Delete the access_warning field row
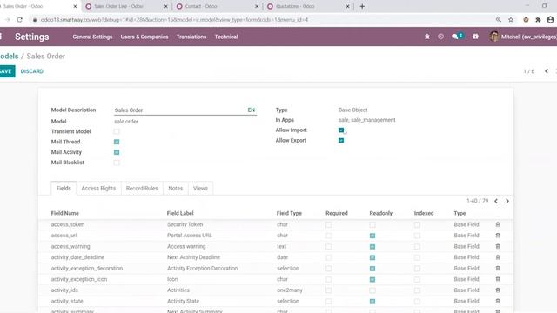Image resolution: width=557 pixels, height=313 pixels. (x=498, y=246)
